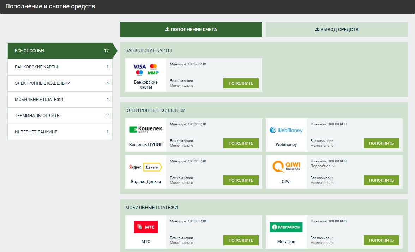415x252 pixels.
Task: Click the Пополнение и снятие средств title
Action: (x=50, y=6)
